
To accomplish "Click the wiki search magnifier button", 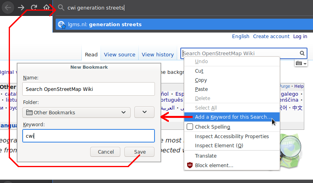I will pyautogui.click(x=302, y=53).
